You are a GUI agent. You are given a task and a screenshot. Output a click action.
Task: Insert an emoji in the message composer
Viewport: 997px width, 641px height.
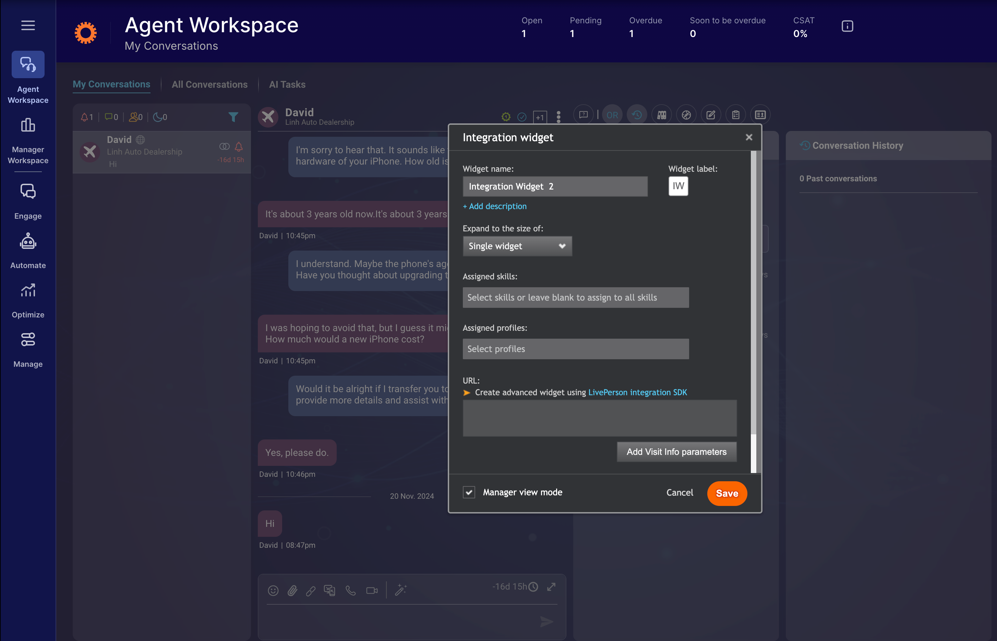point(273,591)
